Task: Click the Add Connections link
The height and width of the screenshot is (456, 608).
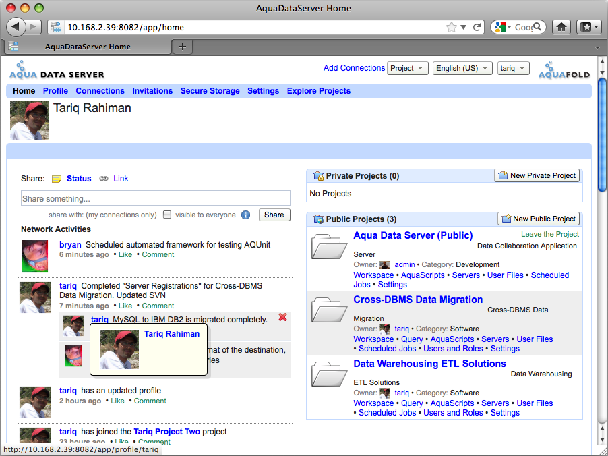Action: click(x=354, y=68)
